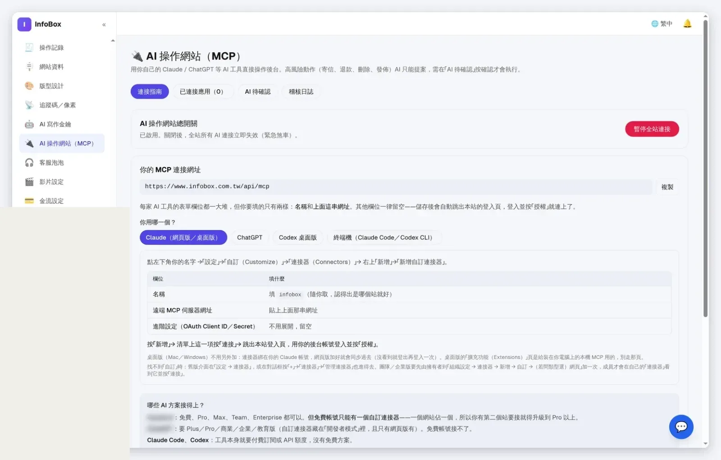
Task: Click the notification bell icon
Action: click(x=687, y=23)
